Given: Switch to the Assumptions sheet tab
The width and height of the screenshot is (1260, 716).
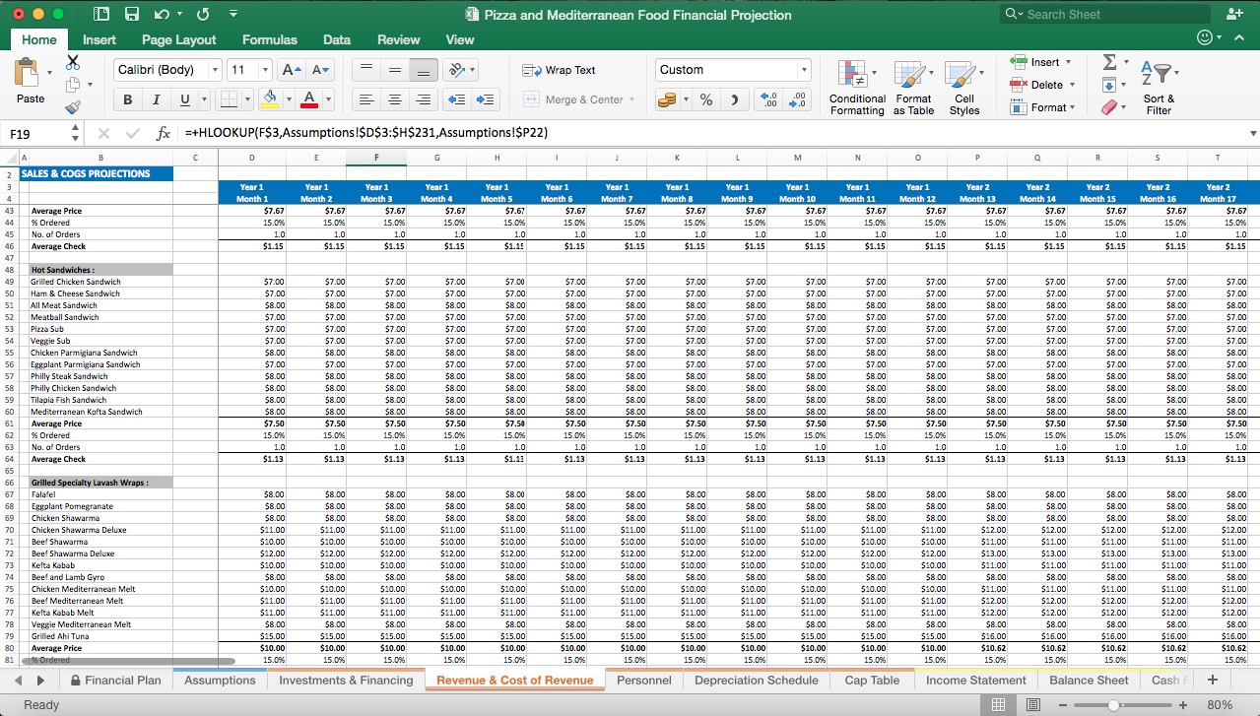Looking at the screenshot, I should pos(220,681).
